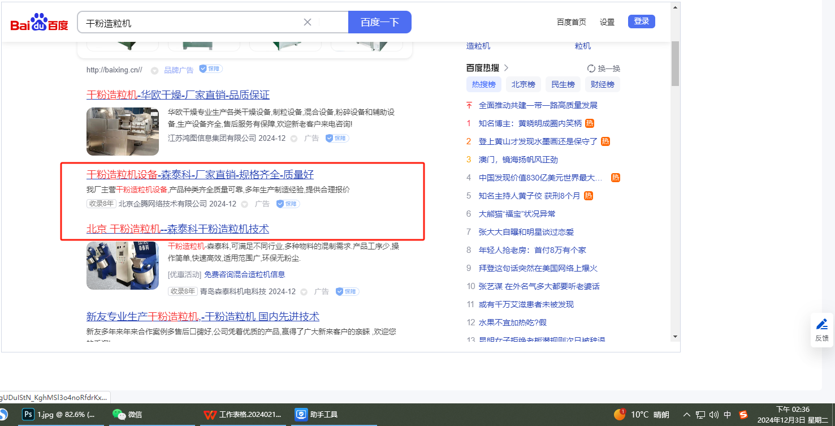This screenshot has width=835, height=426.
Task: Click the 干粉造粒机 search input field
Action: 192,23
